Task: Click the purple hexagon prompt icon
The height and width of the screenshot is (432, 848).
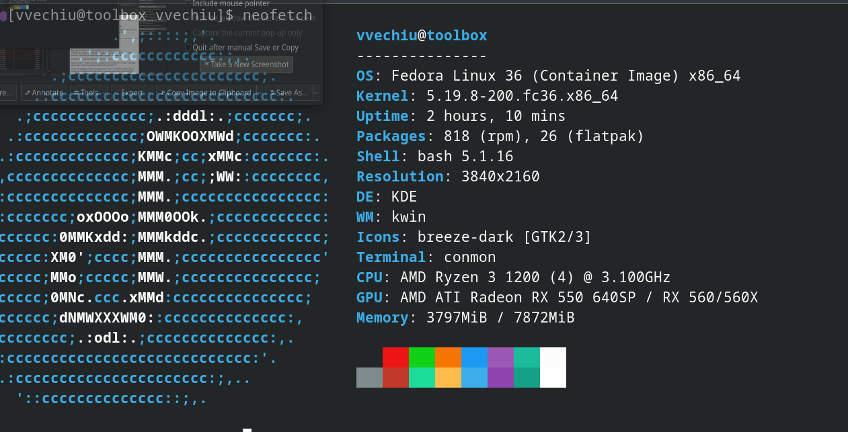Action: pyautogui.click(x=3, y=15)
